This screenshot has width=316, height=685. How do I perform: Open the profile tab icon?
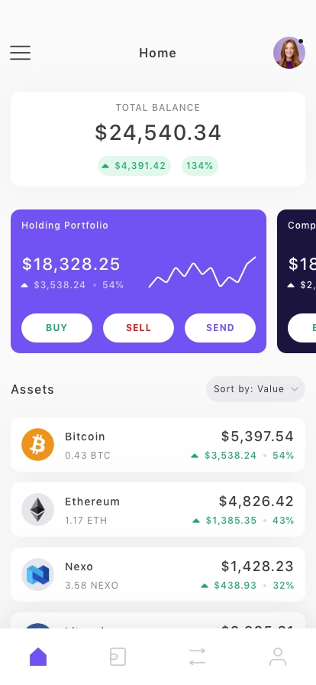pyautogui.click(x=278, y=657)
